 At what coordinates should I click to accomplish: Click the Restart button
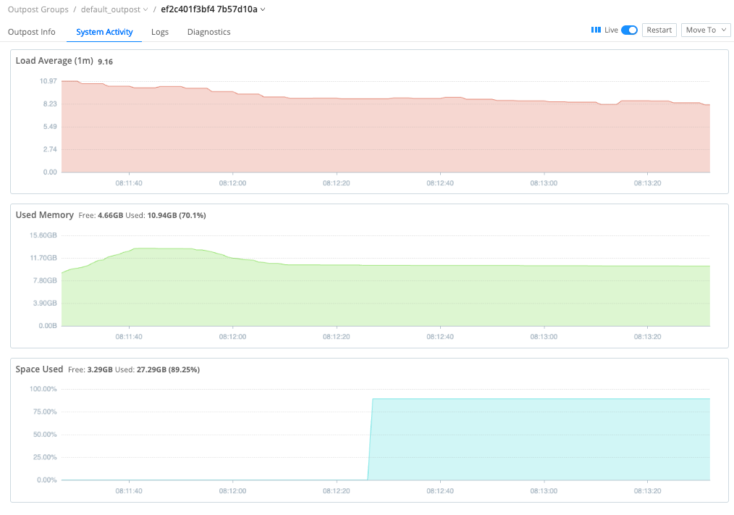click(x=659, y=30)
